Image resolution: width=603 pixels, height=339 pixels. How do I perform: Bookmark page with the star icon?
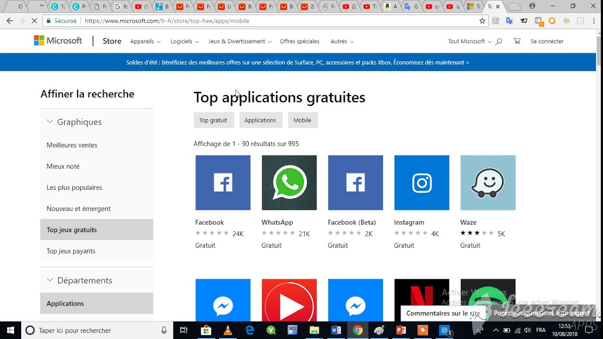coord(482,21)
